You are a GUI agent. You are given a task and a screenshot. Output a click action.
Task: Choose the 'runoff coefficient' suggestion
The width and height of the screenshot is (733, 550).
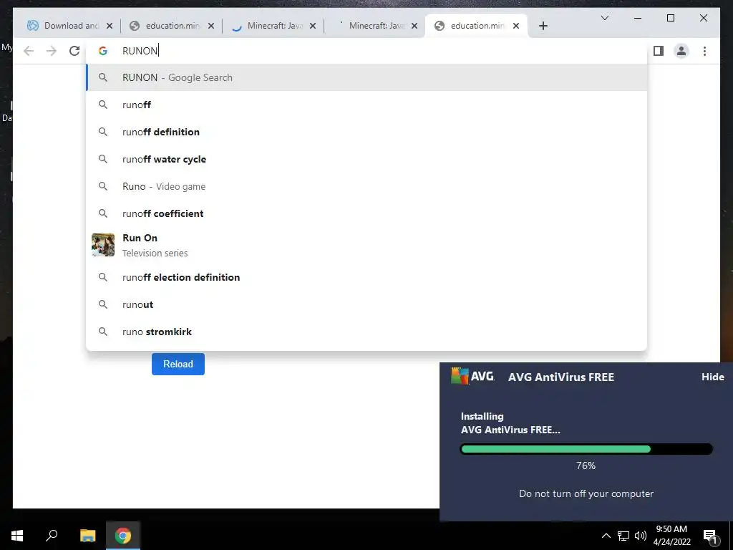tap(367, 213)
